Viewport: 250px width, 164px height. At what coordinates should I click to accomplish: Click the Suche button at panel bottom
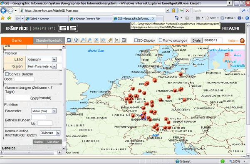(39, 142)
